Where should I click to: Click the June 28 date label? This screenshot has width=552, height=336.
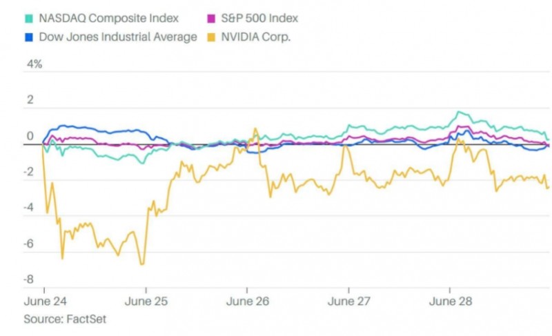(451, 302)
